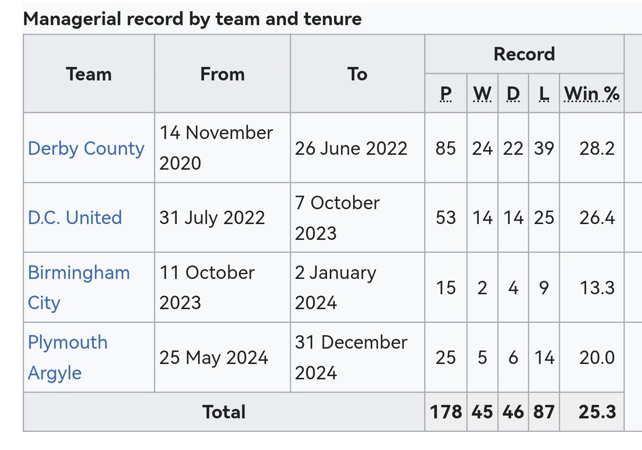Click the 25 May 2024 date cell
This screenshot has height=450, width=642.
222,357
